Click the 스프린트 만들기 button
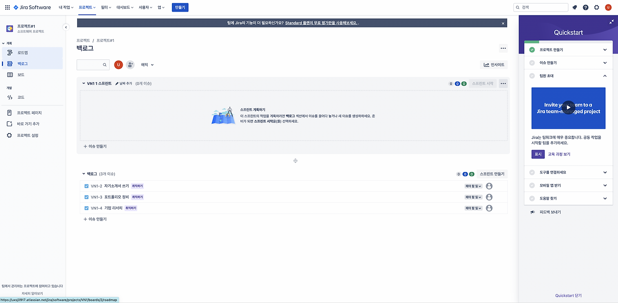 [492, 174]
